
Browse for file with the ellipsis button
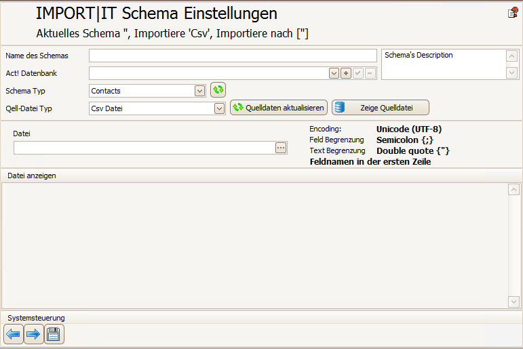281,148
